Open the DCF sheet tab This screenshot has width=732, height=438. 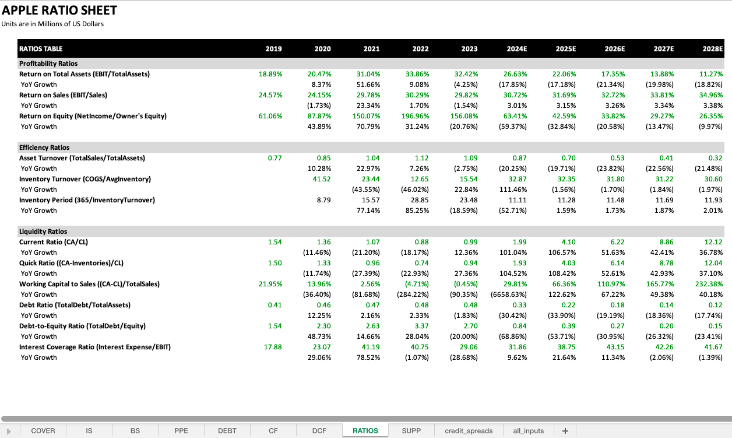point(319,431)
